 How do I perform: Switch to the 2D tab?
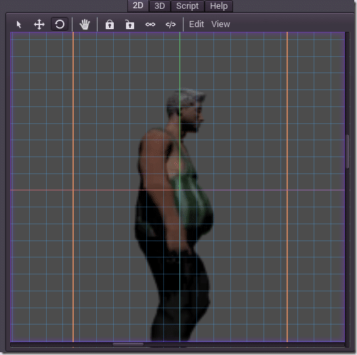[138, 5]
